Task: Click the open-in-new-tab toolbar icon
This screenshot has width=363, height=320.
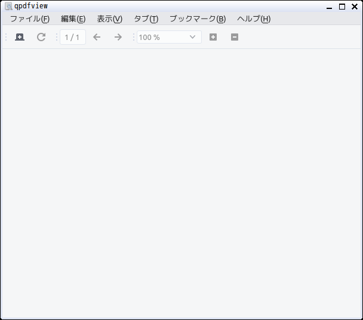Action: (x=20, y=37)
